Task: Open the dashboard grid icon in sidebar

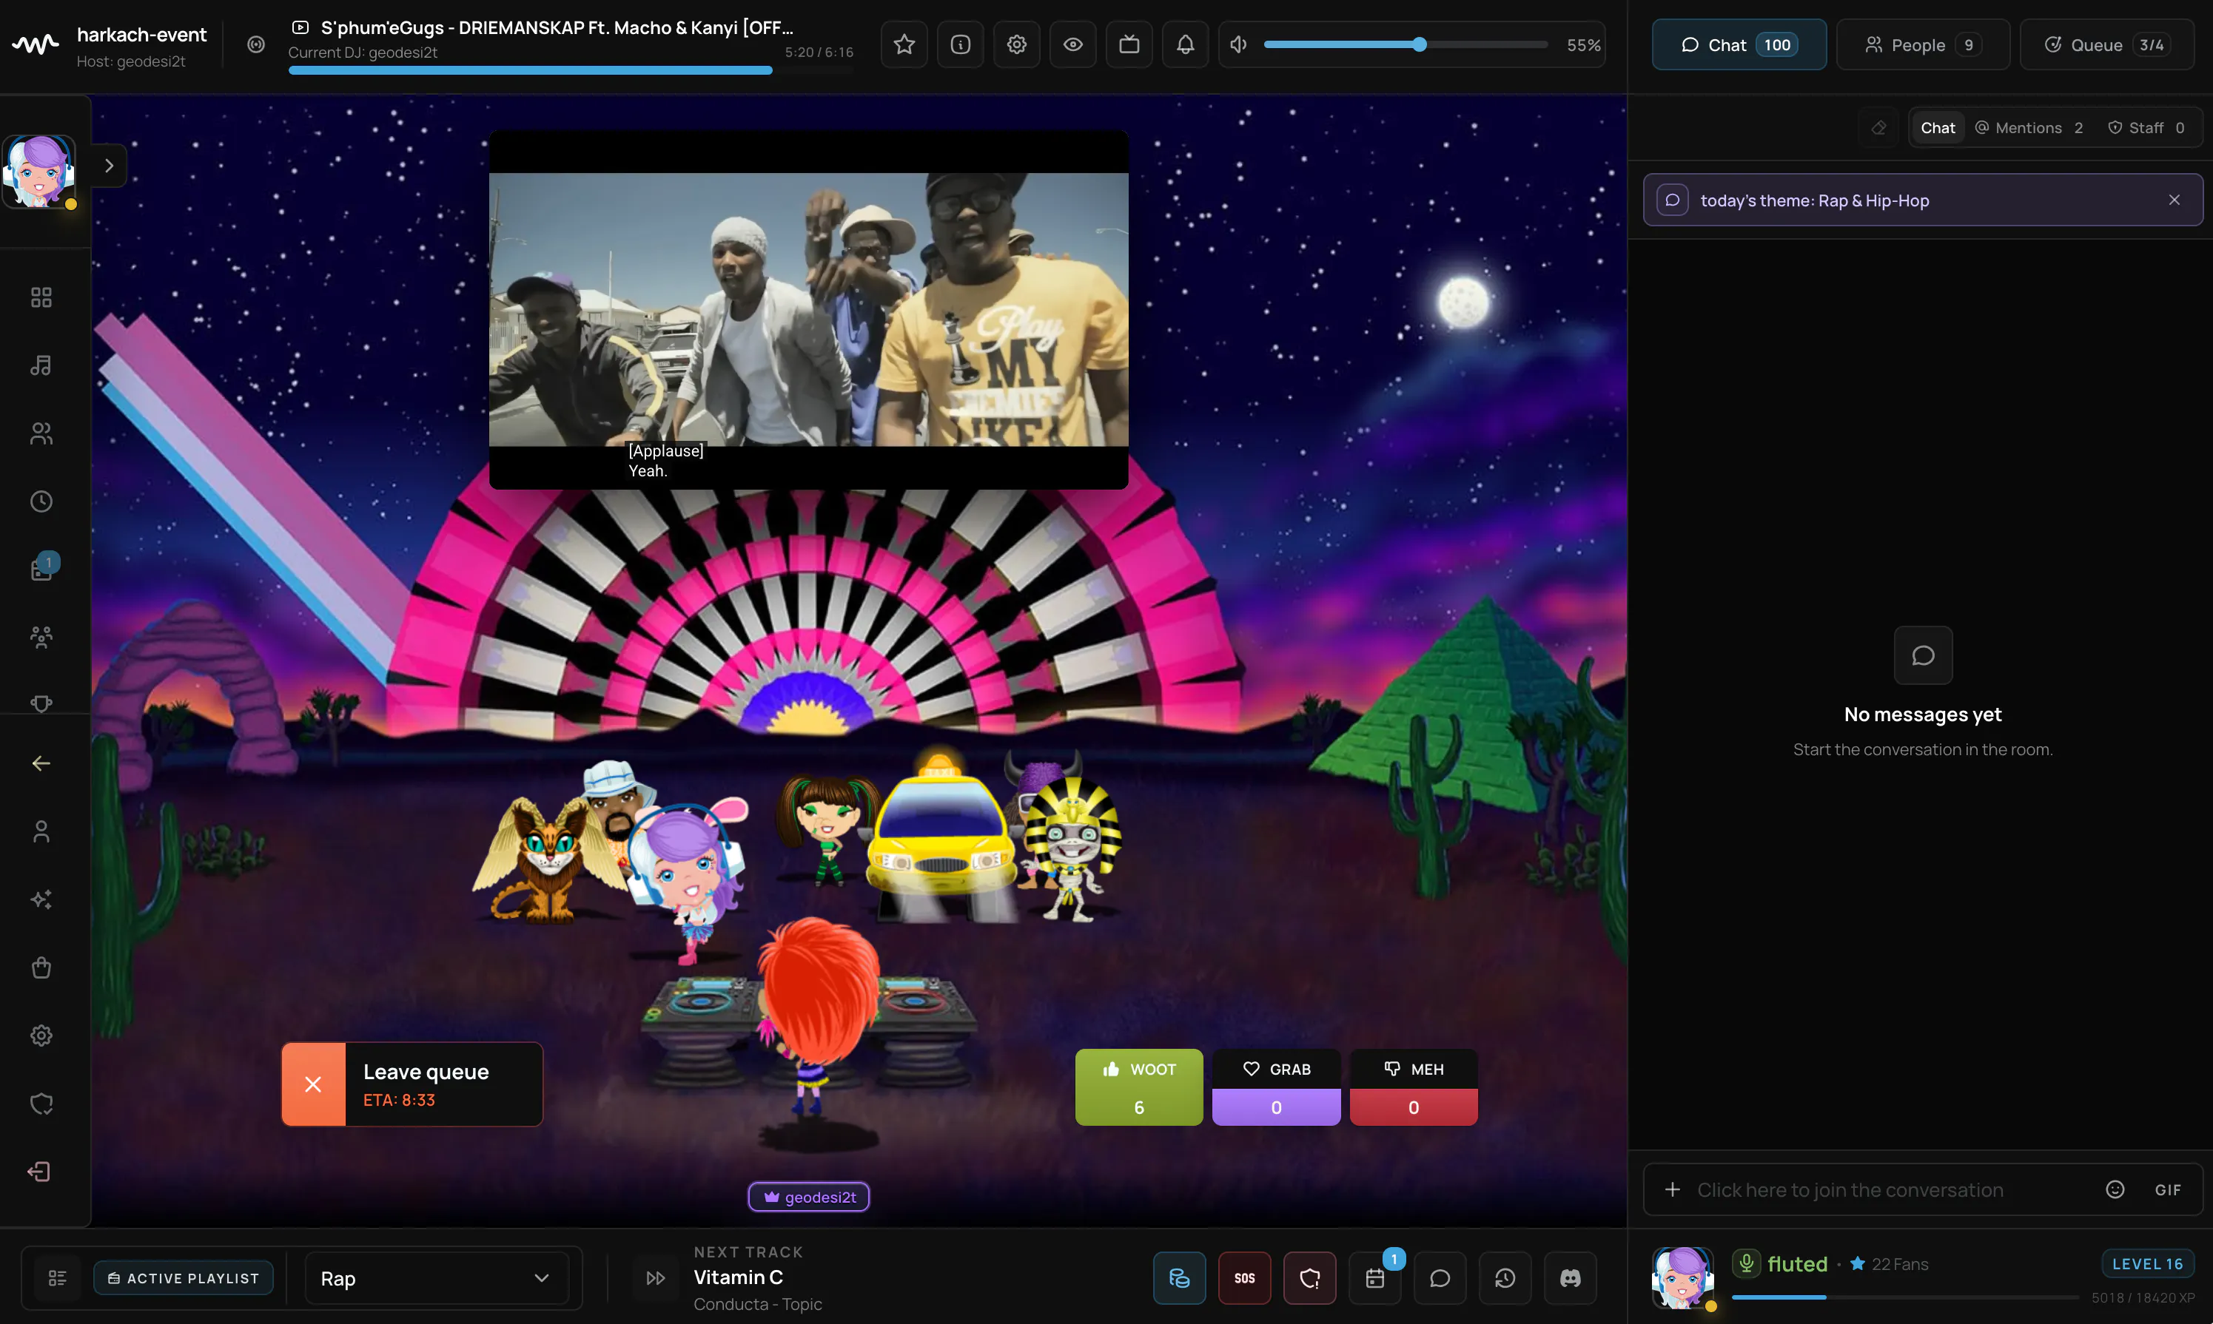Action: (41, 297)
